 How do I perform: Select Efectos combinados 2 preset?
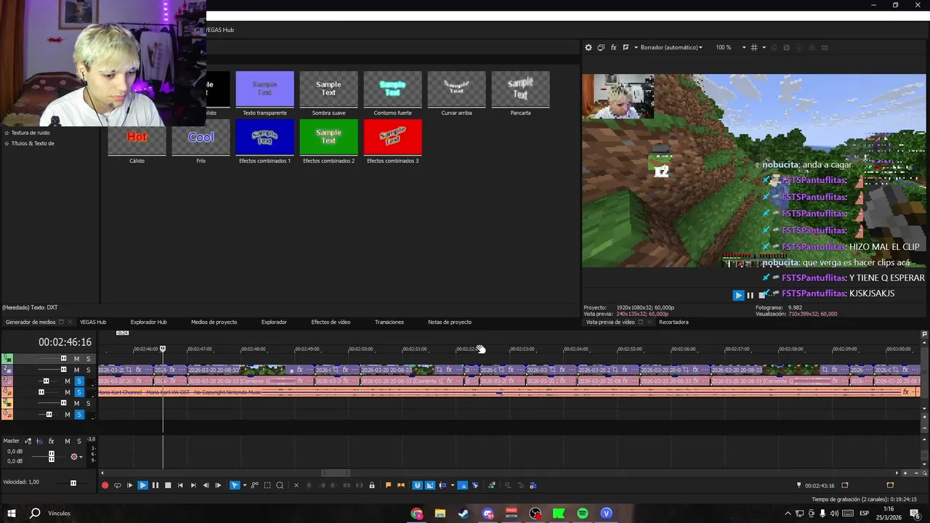[x=328, y=142]
